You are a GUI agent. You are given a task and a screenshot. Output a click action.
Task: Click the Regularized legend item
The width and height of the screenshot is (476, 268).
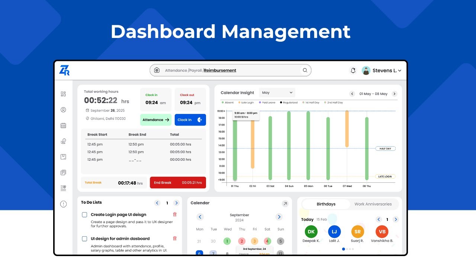(x=289, y=102)
